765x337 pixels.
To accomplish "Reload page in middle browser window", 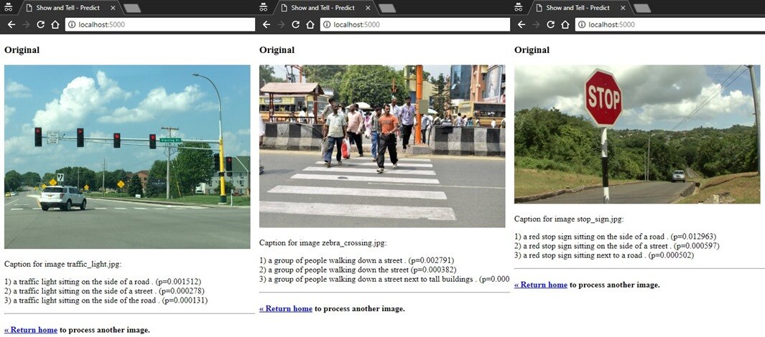I will [296, 24].
